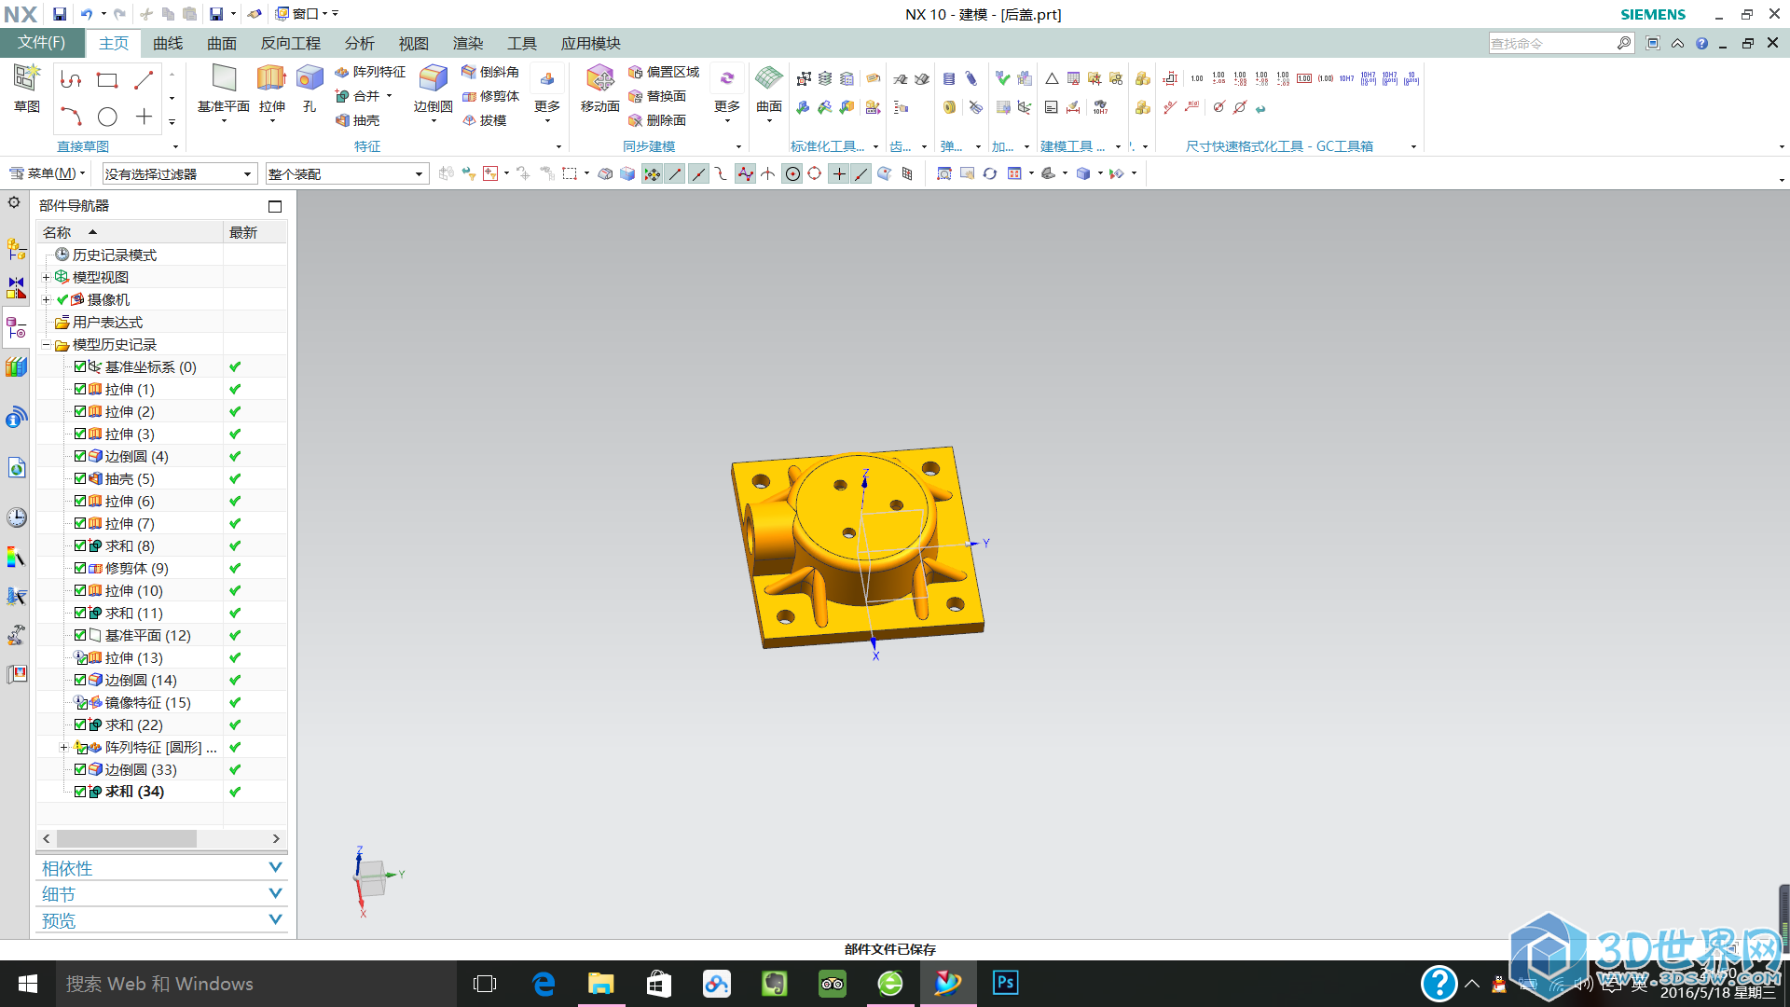Screen dimensions: 1790x1007
Task: Open Microsoft Edge from the taskbar
Action: (543, 984)
